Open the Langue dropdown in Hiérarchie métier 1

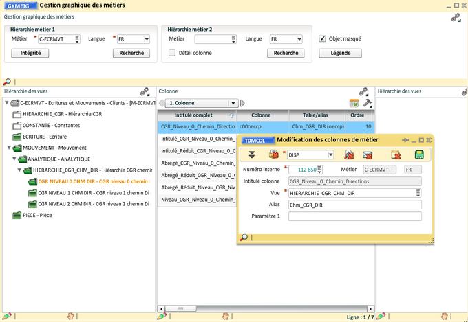click(146, 39)
